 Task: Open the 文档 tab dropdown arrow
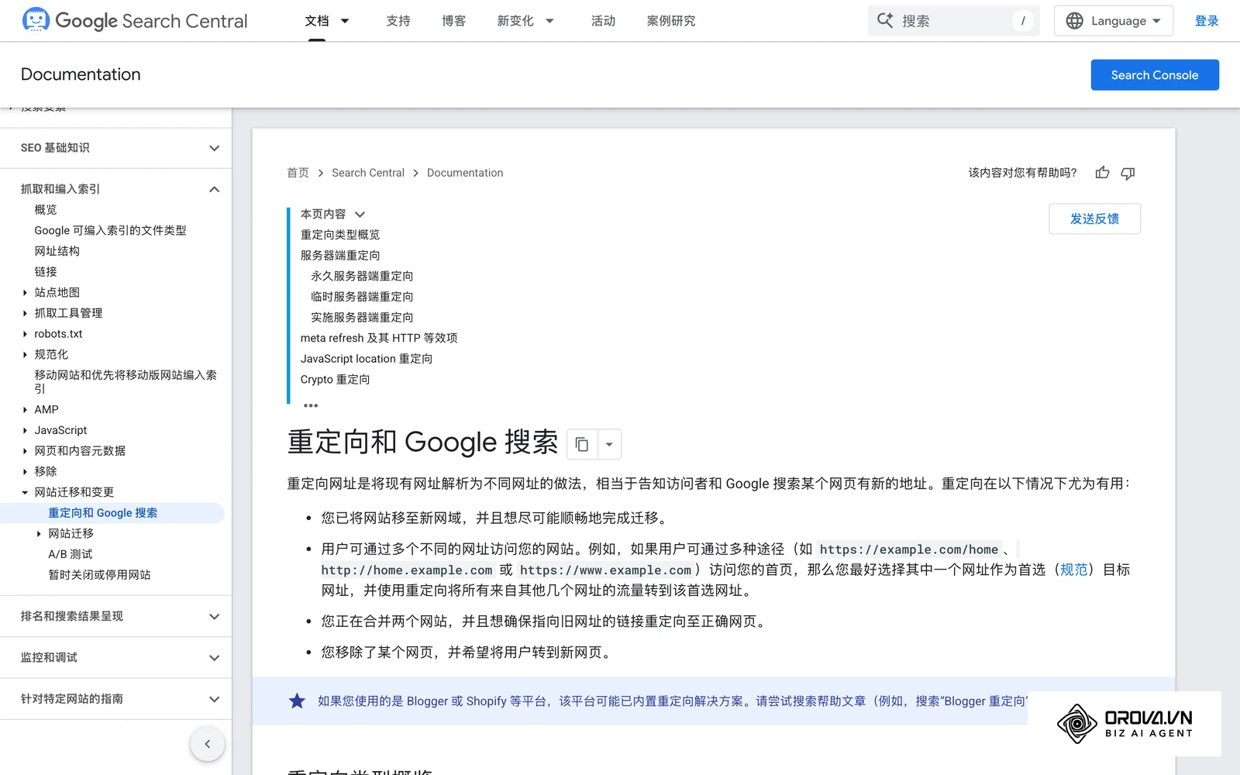point(346,21)
